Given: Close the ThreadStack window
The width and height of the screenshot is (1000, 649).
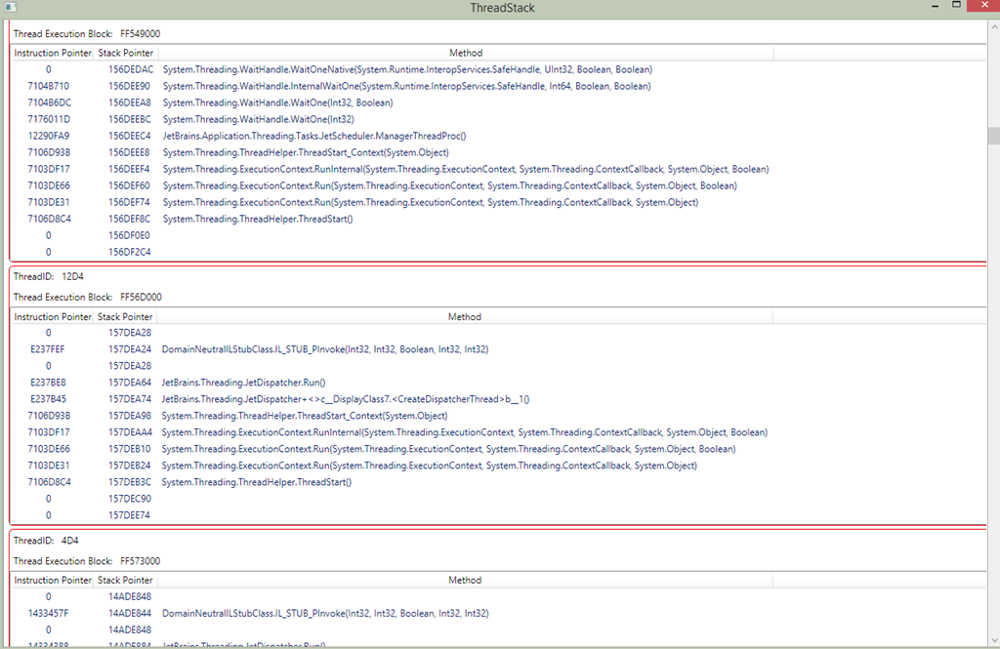Looking at the screenshot, I should point(984,6).
